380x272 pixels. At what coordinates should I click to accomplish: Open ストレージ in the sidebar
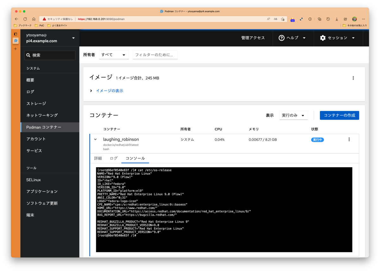click(x=50, y=104)
